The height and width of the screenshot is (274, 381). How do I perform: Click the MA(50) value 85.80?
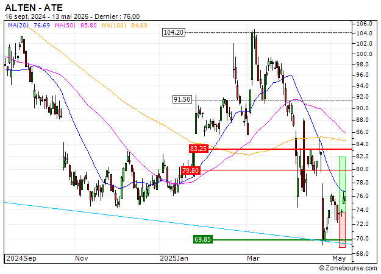pyautogui.click(x=88, y=25)
